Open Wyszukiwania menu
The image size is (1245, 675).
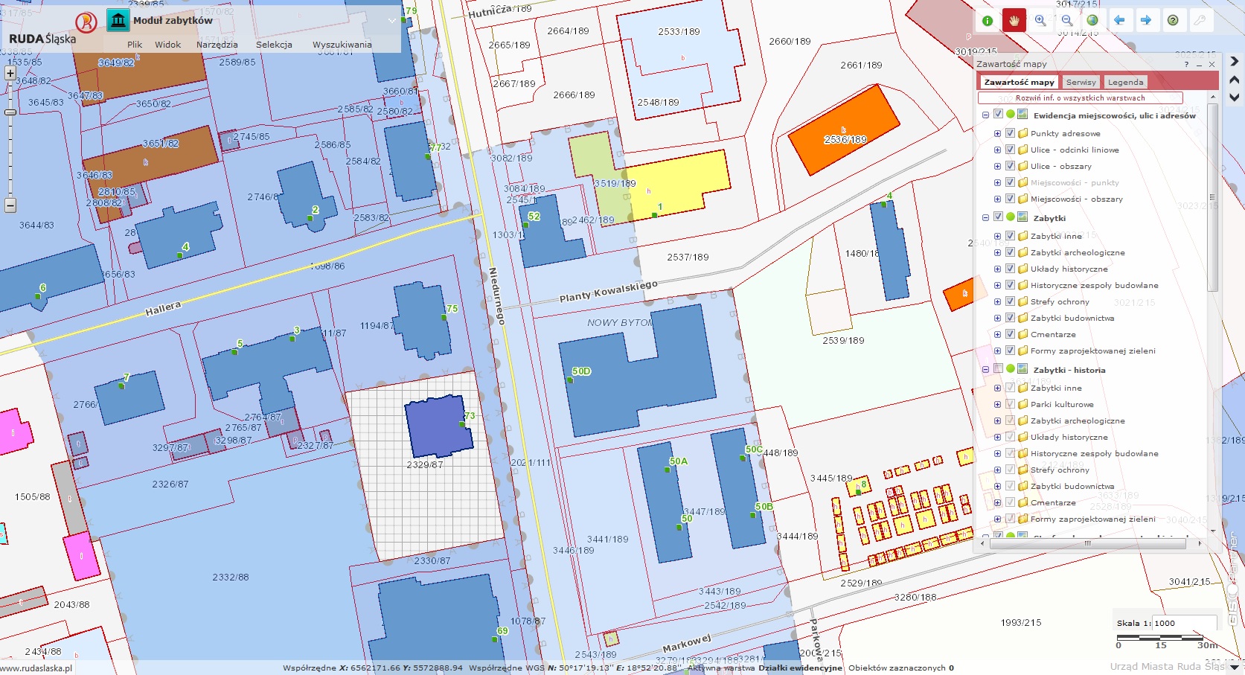[x=342, y=45]
